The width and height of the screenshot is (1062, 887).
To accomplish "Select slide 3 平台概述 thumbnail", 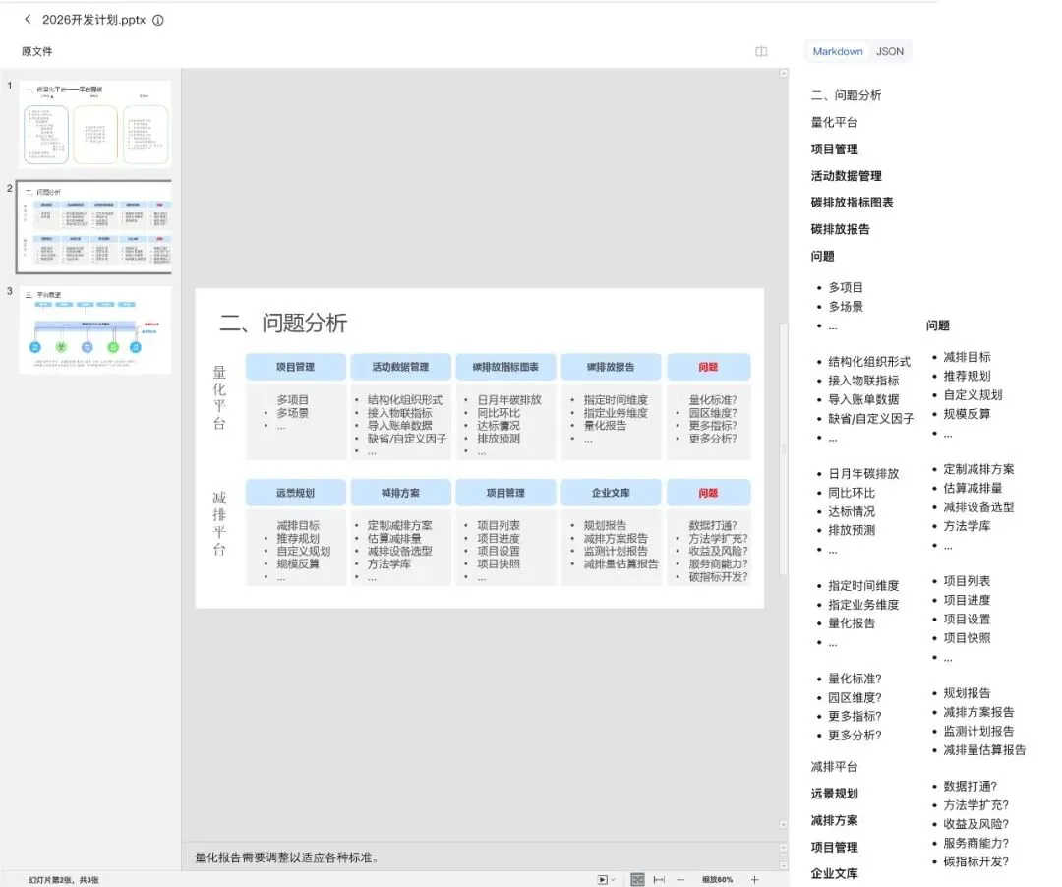I will (94, 329).
